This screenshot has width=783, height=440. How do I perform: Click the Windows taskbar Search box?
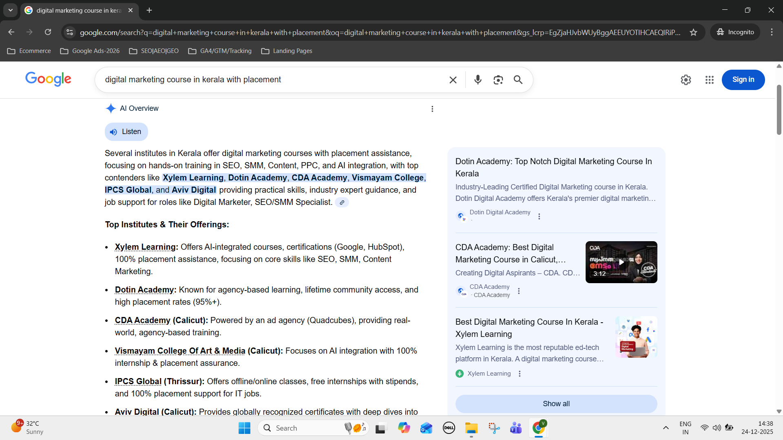pos(313,428)
